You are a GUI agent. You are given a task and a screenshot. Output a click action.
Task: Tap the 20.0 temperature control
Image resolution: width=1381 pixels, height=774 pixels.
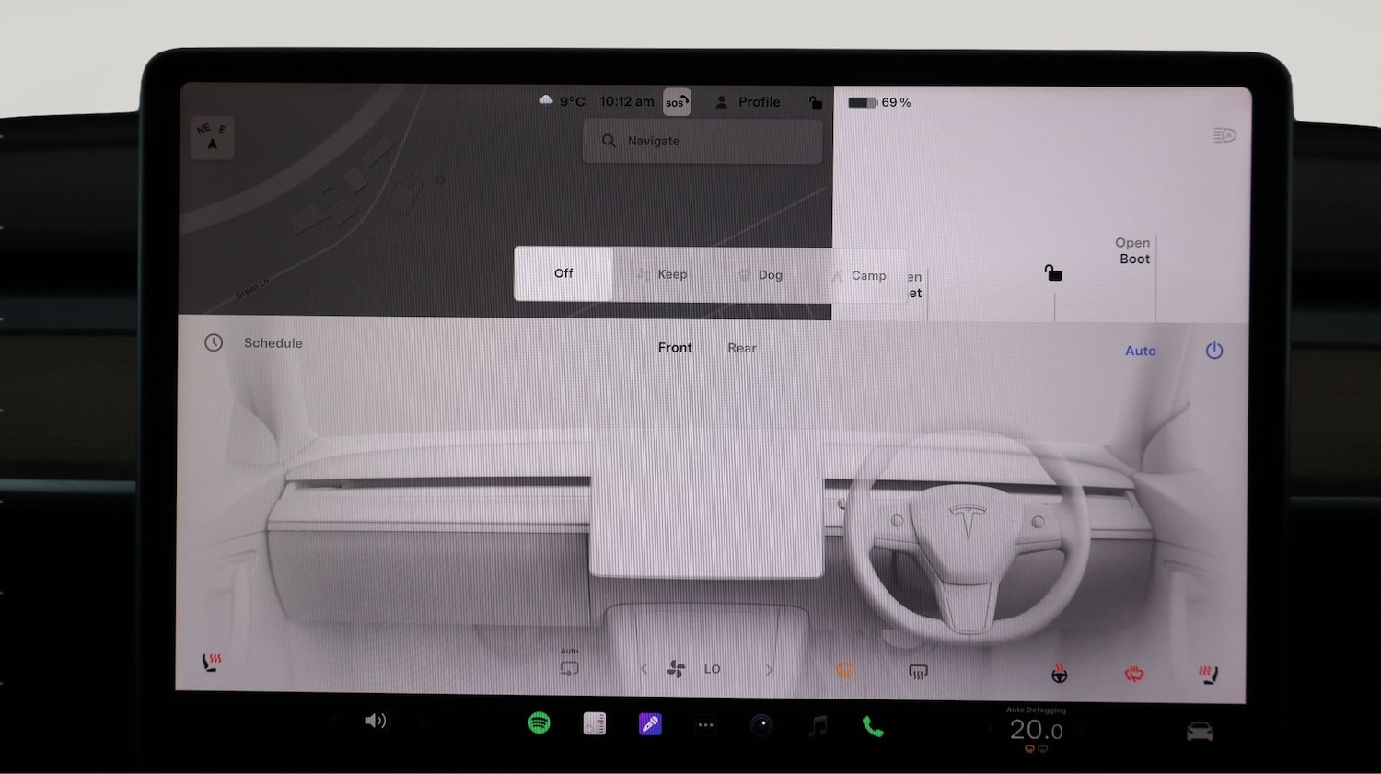tap(1037, 730)
